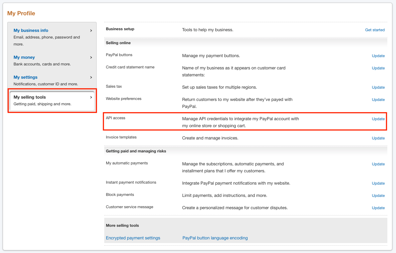Click the 'Tools to help my business.' text
Viewport: 396px width, 253px height.
click(207, 30)
